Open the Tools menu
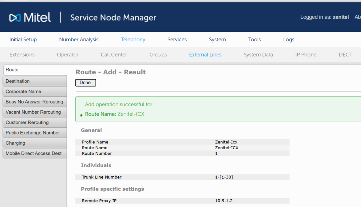 coord(254,40)
